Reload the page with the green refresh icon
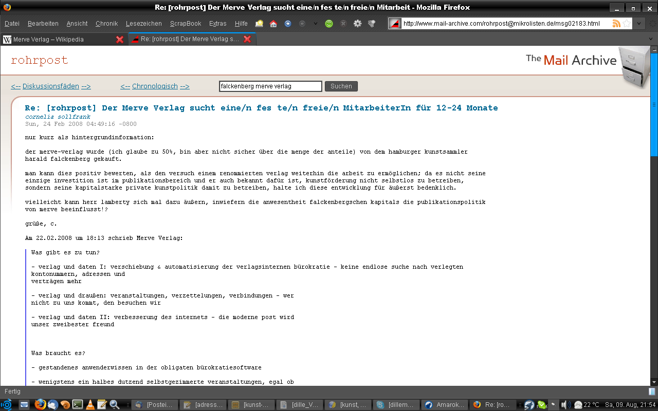Image resolution: width=658 pixels, height=411 pixels. pos(329,24)
